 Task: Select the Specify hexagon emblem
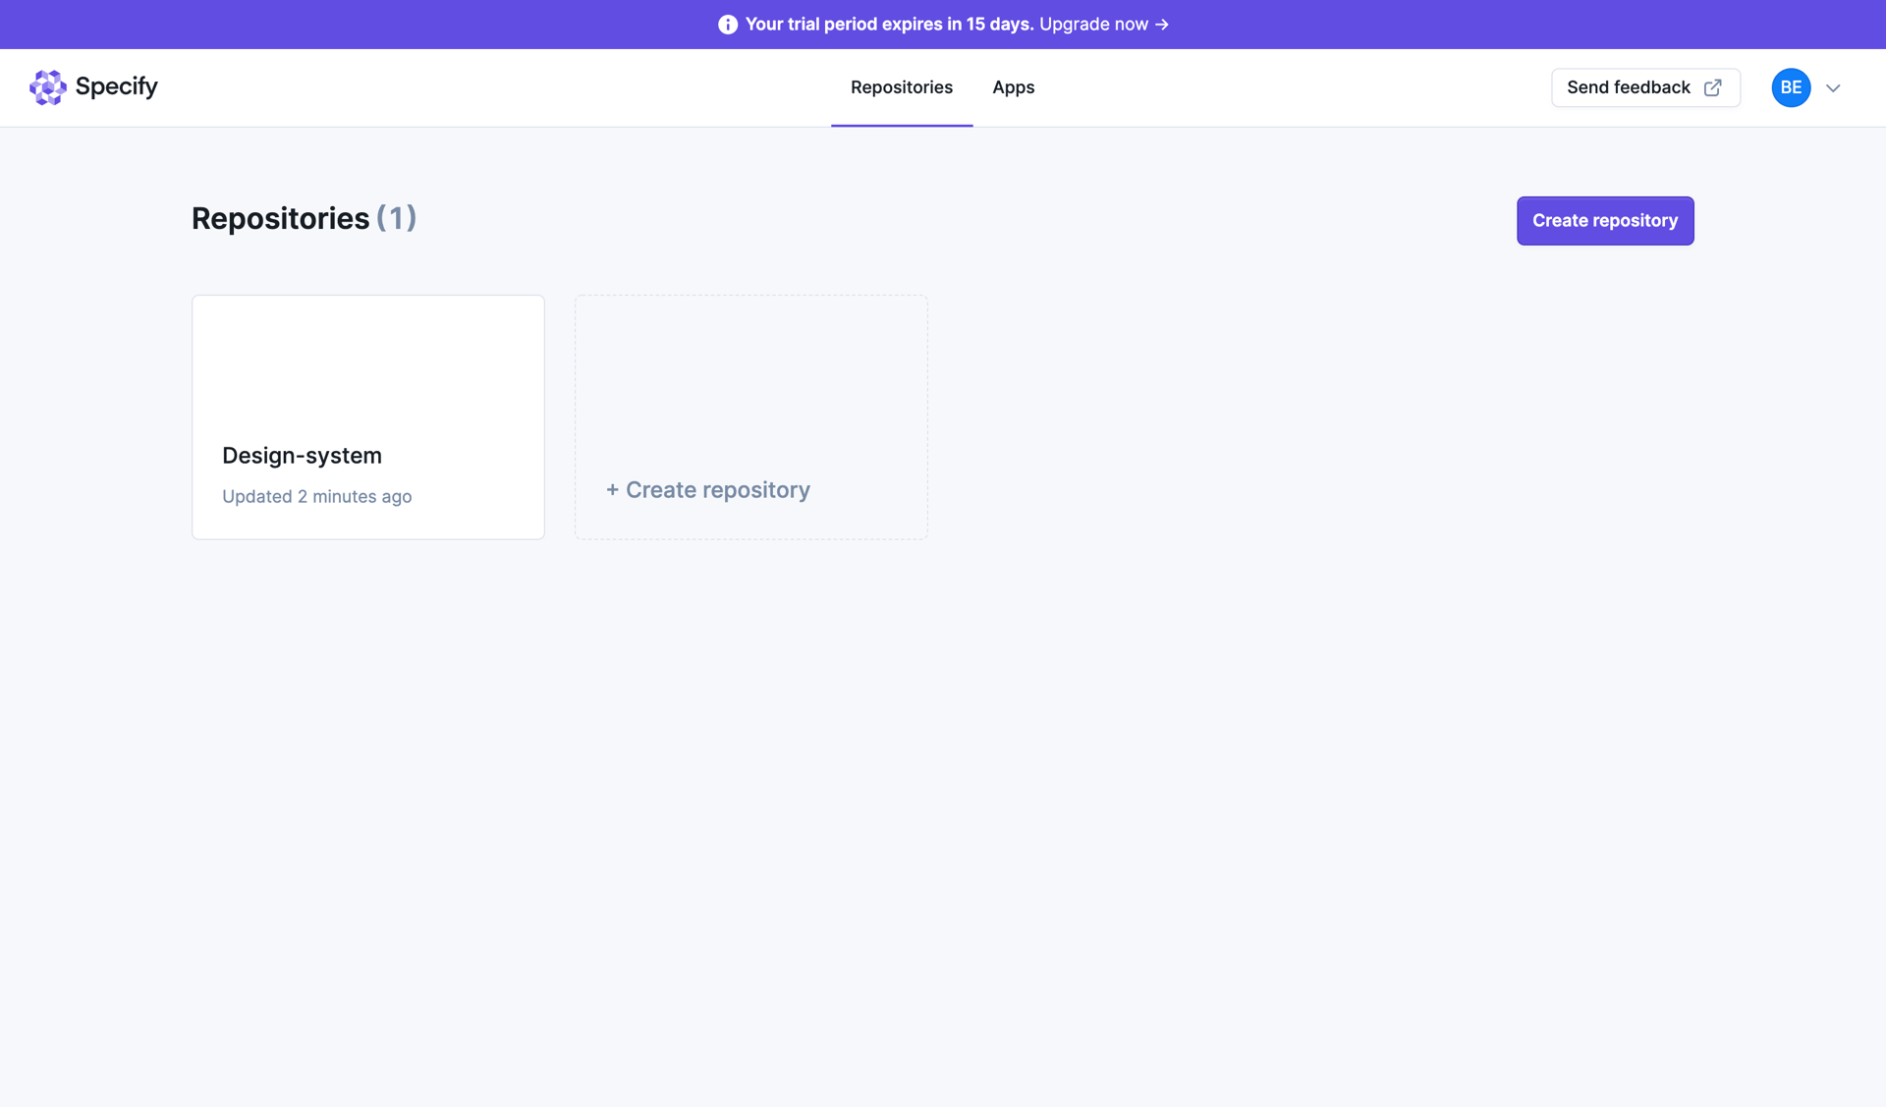pos(47,87)
